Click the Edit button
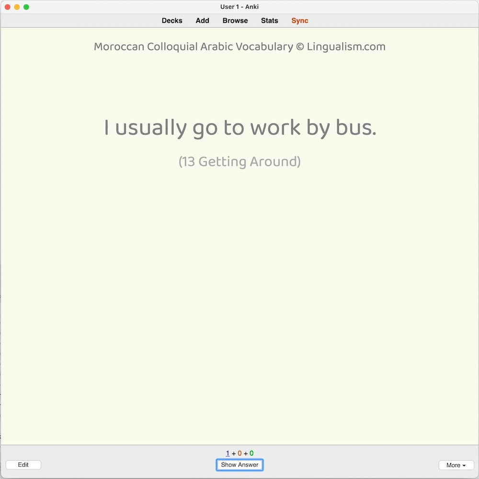Viewport: 479px width, 479px height. pos(23,465)
